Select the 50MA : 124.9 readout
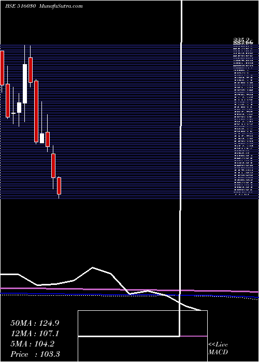Viewport: 259px width, 362px height. 35,323
